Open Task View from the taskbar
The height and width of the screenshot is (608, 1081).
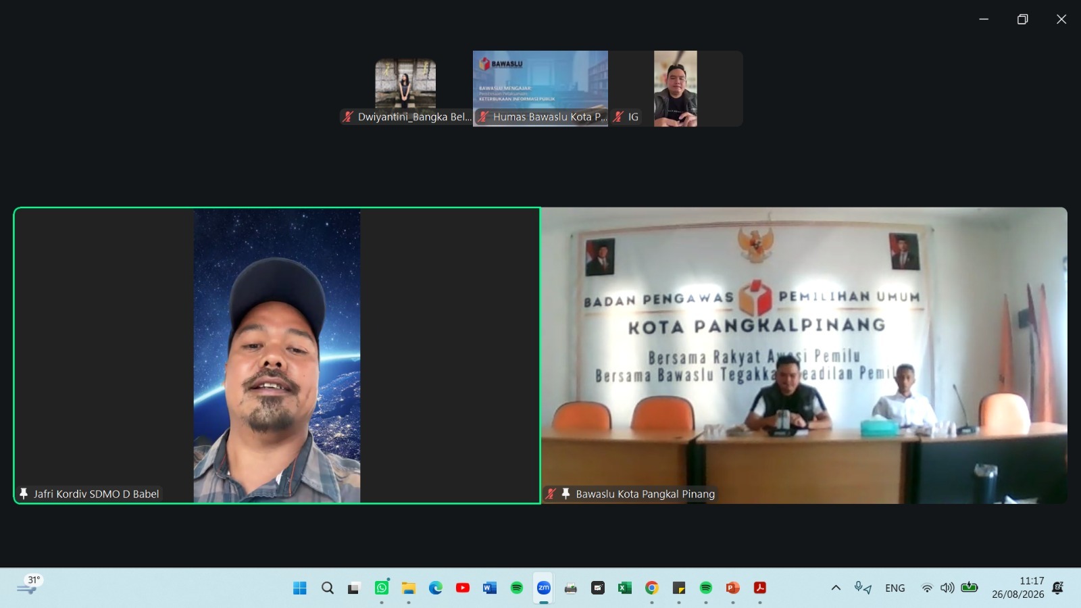pos(354,588)
